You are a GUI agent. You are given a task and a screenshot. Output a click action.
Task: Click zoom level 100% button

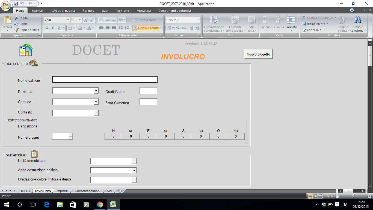point(329,196)
